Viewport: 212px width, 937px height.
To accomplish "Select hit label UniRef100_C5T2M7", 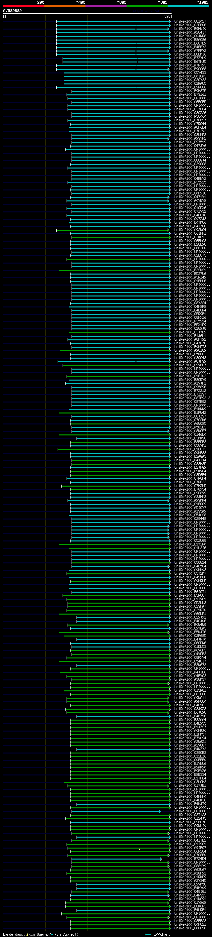I will 190,573.
